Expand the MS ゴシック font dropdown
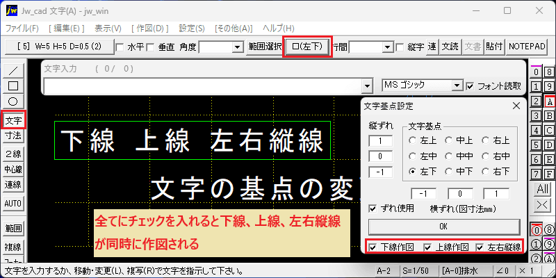Screen dimensions: 556x278 458,85
